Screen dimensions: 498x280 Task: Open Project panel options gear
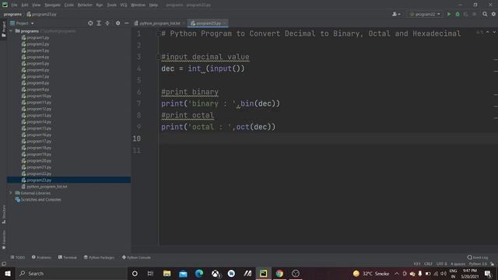117,23
